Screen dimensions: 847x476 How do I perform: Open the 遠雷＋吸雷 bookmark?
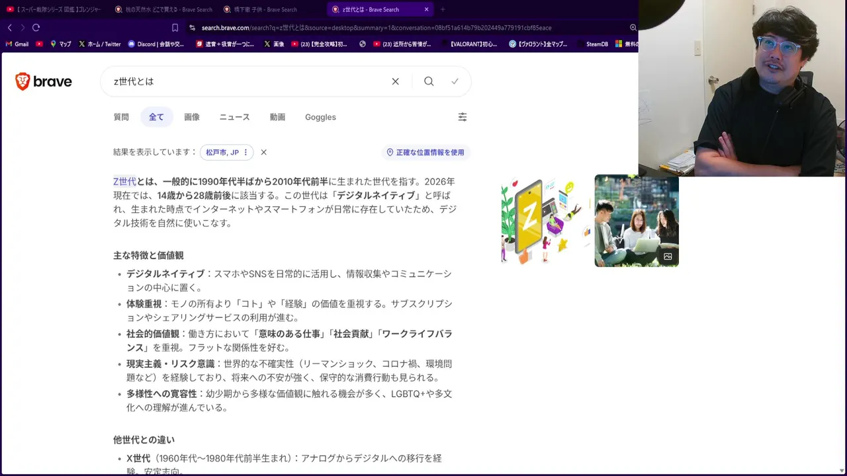(x=225, y=44)
